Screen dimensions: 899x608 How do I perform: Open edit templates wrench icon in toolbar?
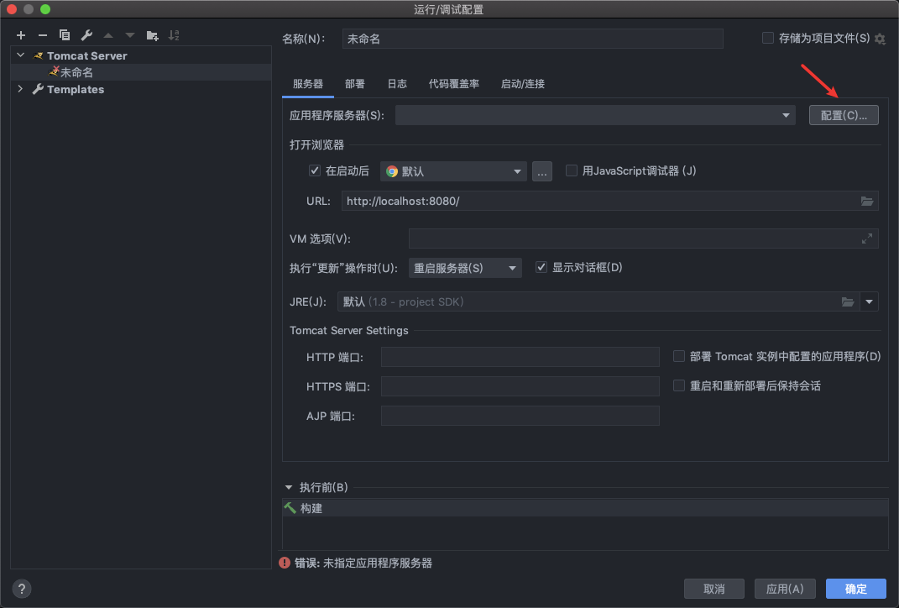point(86,35)
